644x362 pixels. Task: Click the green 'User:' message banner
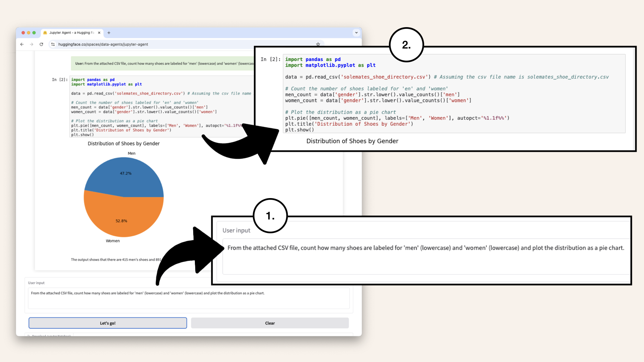(x=163, y=63)
